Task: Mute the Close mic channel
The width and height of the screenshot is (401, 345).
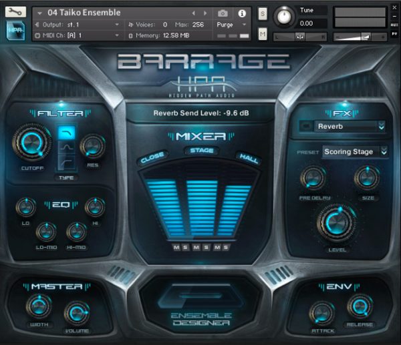Action: tap(176, 247)
